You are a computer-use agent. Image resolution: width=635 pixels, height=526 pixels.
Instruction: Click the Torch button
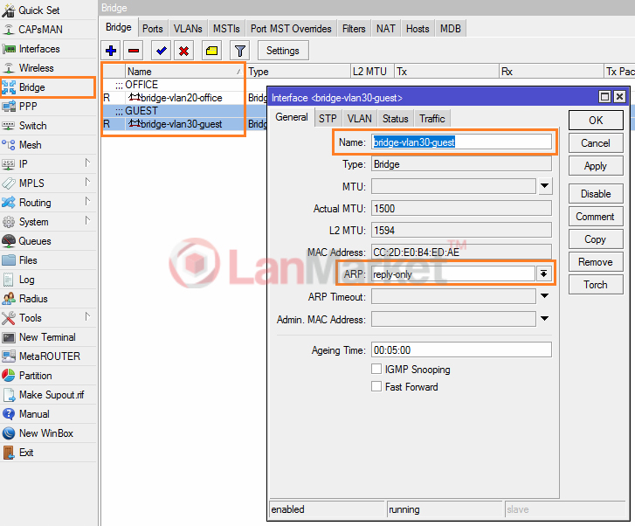click(595, 284)
